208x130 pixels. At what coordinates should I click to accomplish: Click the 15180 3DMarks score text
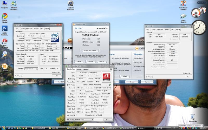(90, 35)
